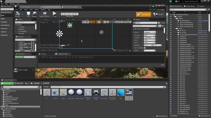The image size is (211, 118).
Task: Save the widget with the Save icon
Action: 28,14
